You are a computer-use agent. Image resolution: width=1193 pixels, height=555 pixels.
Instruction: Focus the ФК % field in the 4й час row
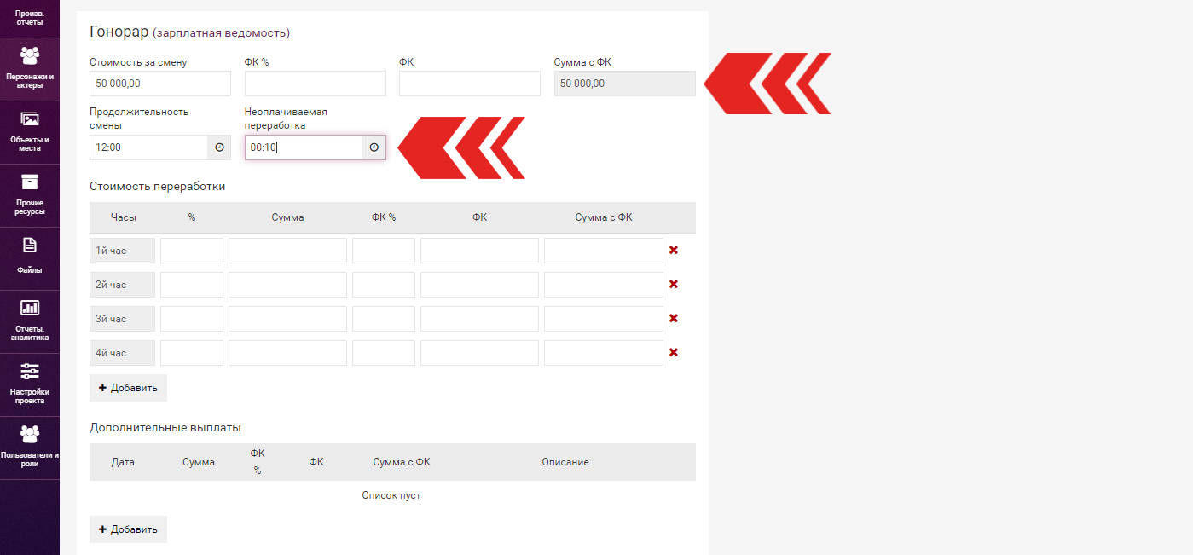pyautogui.click(x=384, y=353)
